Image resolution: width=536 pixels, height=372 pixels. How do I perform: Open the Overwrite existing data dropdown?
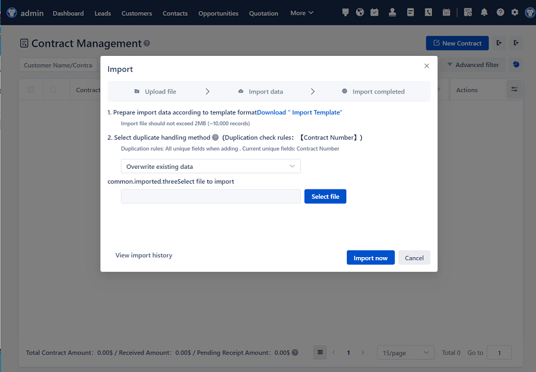[211, 166]
